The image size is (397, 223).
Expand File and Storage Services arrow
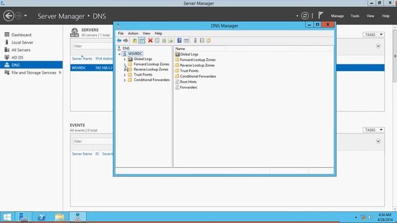tap(60, 72)
